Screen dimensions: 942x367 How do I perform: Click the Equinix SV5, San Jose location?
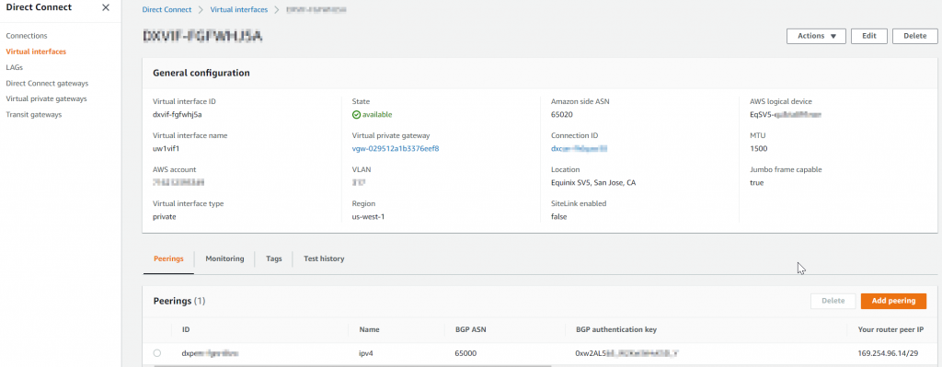[x=593, y=183]
